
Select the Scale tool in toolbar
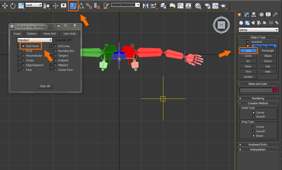tap(21, 6)
